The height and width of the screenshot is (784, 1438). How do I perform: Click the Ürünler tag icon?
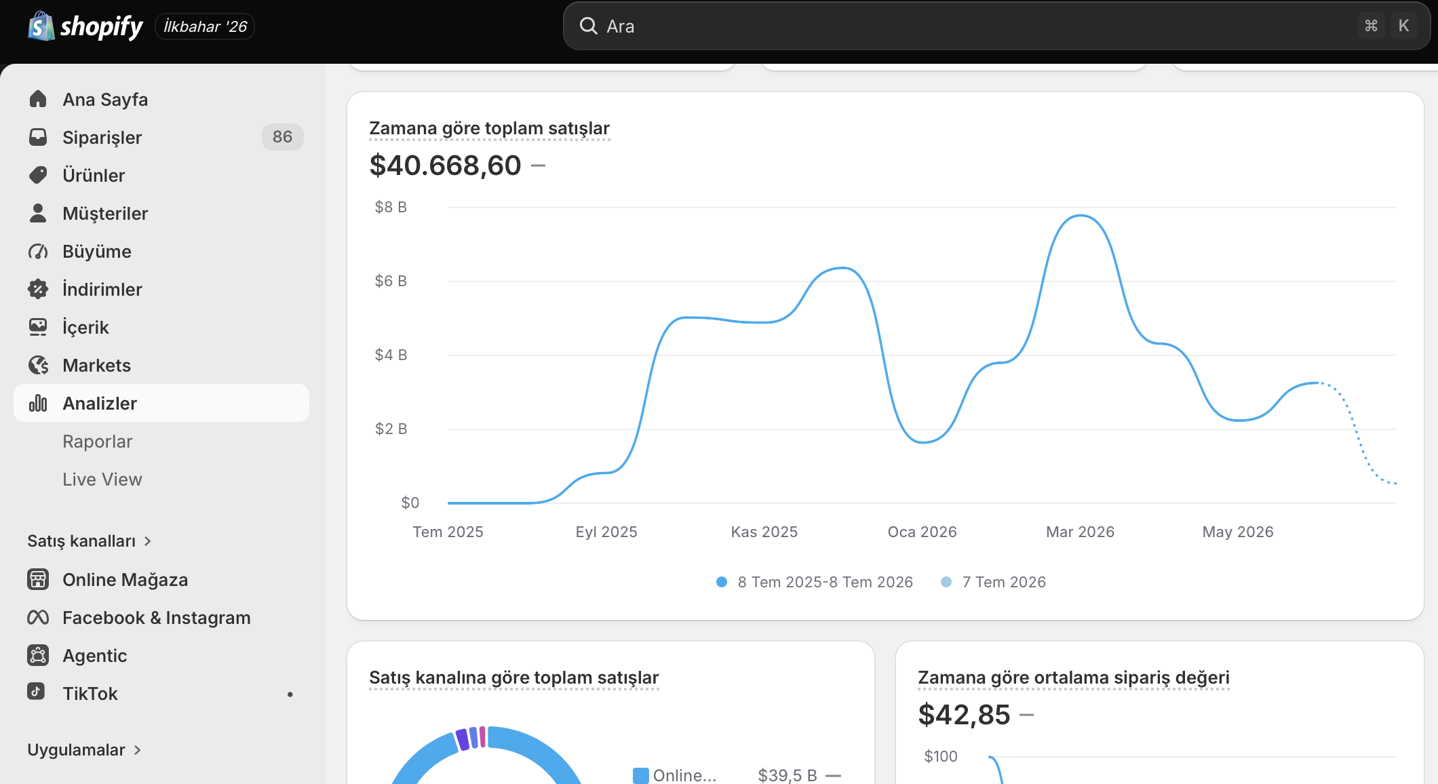38,175
